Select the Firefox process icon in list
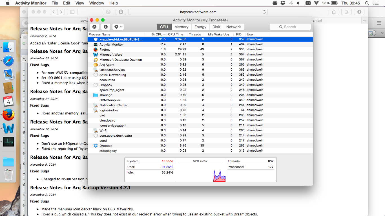The image size is (385, 216). [96, 49]
